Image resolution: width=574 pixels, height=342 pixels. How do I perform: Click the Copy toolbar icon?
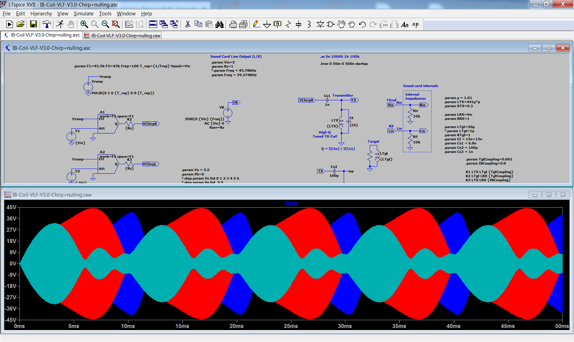coord(198,24)
